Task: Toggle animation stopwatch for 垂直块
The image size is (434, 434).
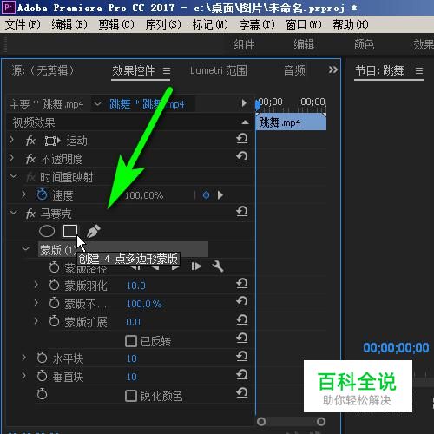Action: point(43,376)
